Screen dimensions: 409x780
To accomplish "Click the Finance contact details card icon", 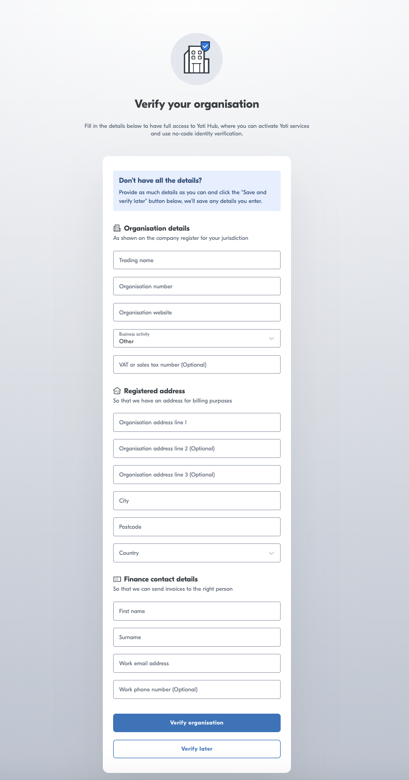I will pos(116,579).
